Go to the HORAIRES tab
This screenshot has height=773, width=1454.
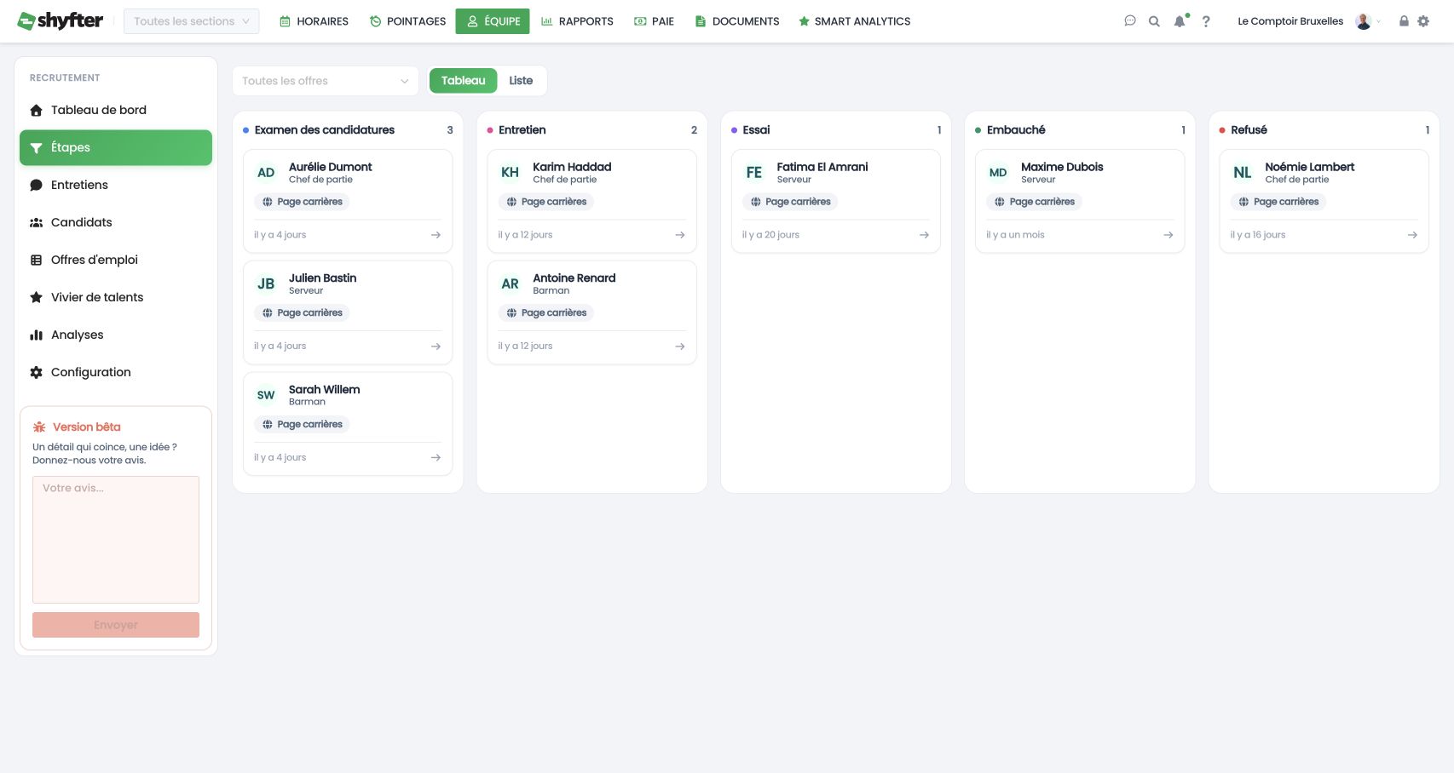(314, 21)
